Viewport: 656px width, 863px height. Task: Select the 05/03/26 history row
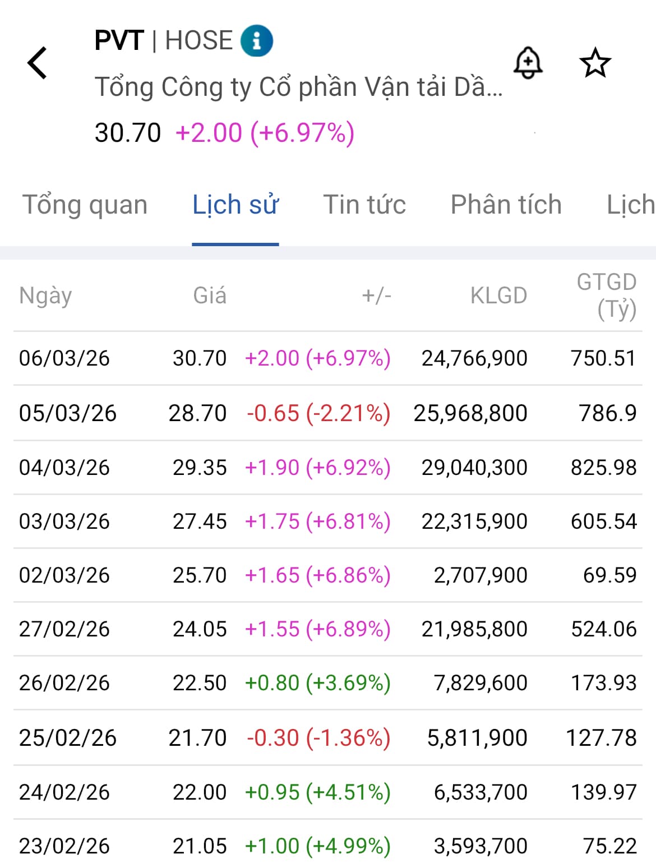(327, 413)
